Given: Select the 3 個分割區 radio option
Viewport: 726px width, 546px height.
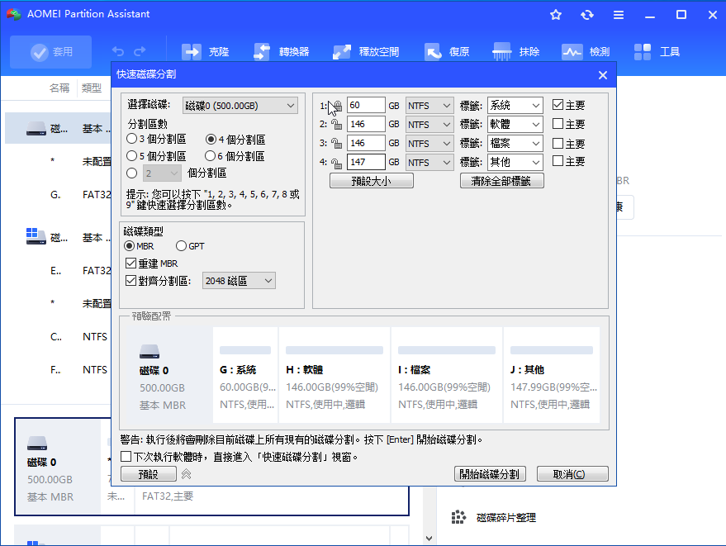Looking at the screenshot, I should coord(131,139).
